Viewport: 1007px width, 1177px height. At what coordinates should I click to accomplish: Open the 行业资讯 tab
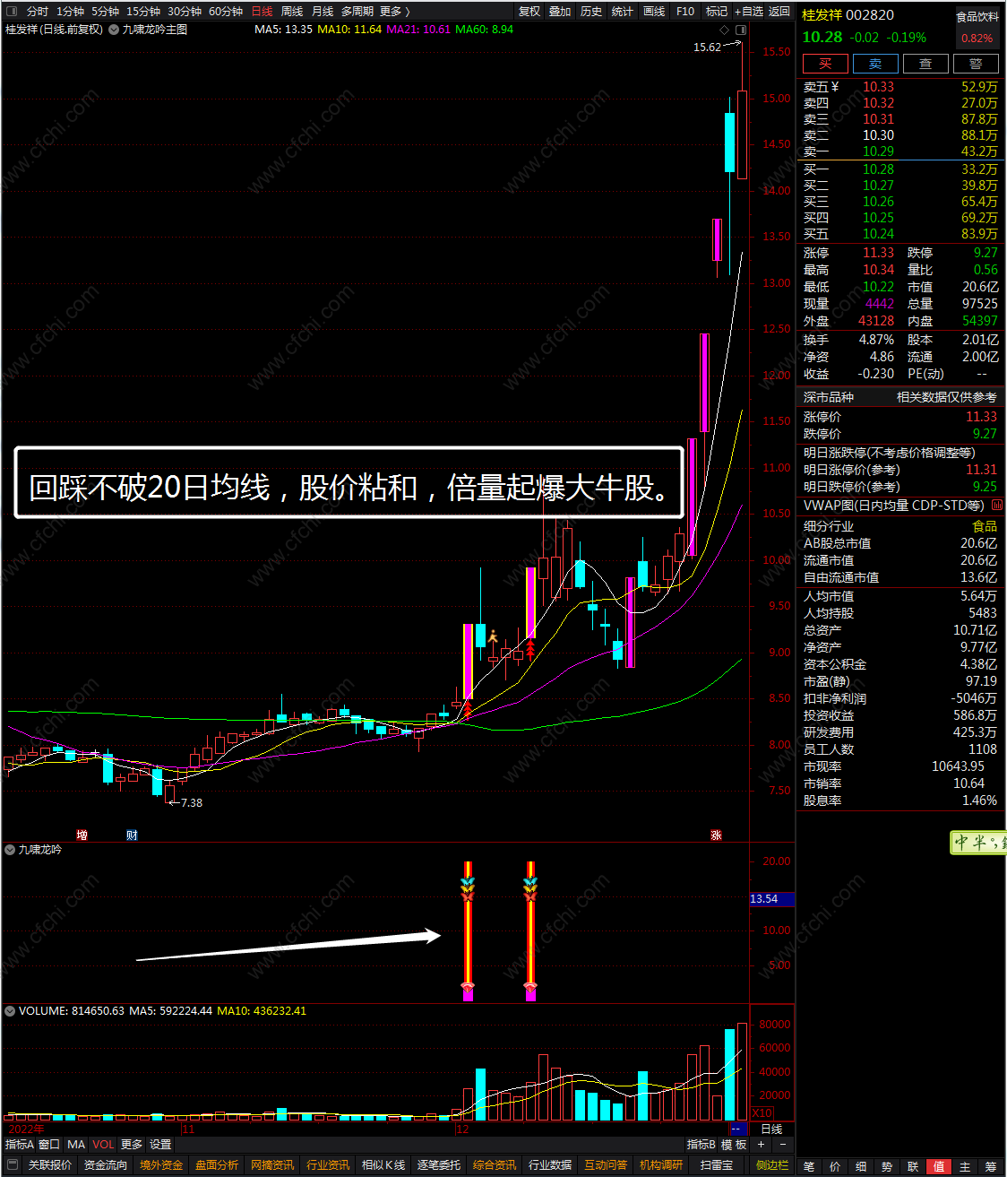point(328,1165)
